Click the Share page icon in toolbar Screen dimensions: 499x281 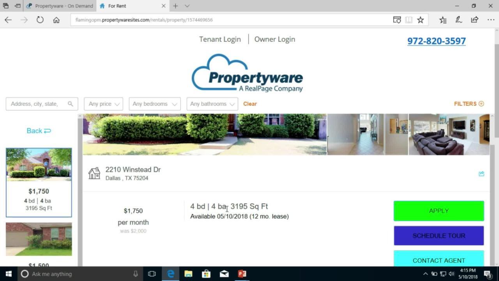tap(474, 20)
